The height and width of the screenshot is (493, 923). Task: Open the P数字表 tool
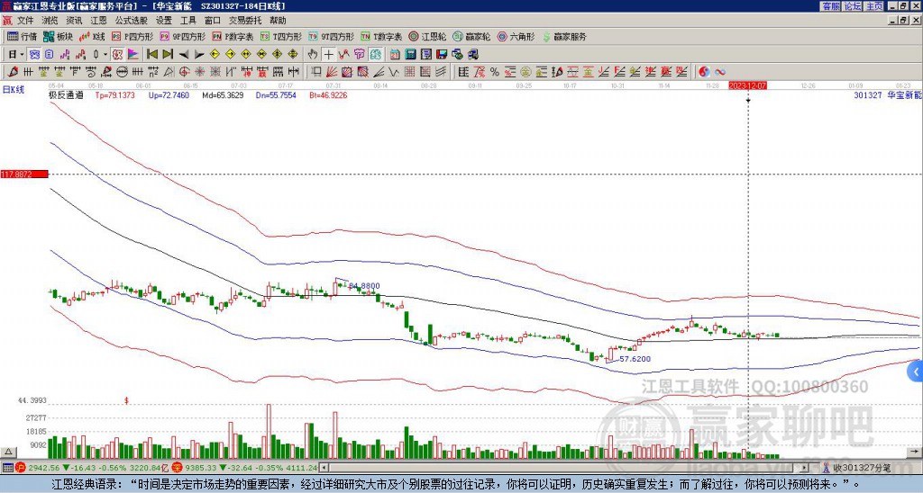[233, 36]
